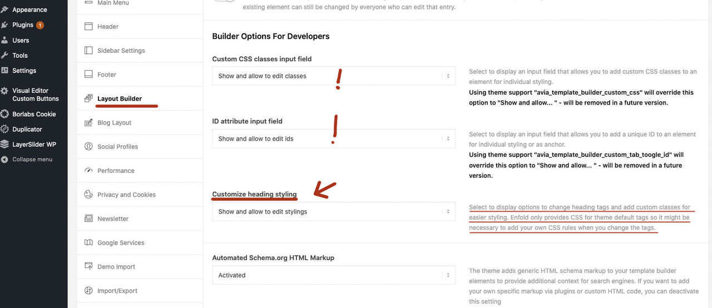Screen dimensions: 712x308
Task: Switch to the Google Services tab
Action: [x=140, y=242]
